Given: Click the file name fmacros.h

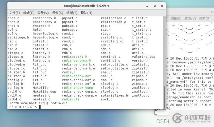Looking at the screenshot, I should 41,26.
